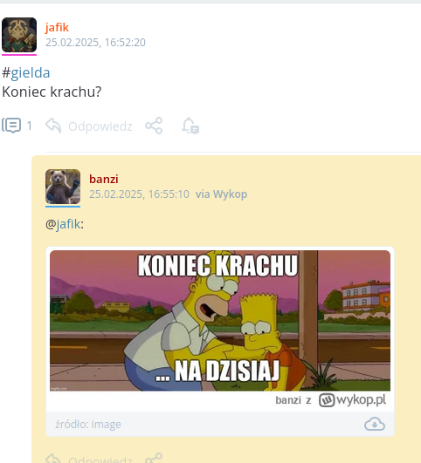Click the wykop.pl logo under meme

(x=352, y=400)
